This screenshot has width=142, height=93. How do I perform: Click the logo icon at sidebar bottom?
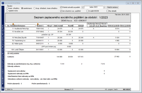tap(3, 88)
